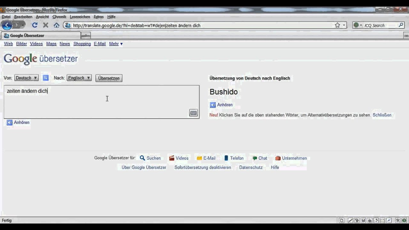Open the Lesezeichen menu
409x230 pixels.
[x=80, y=17]
